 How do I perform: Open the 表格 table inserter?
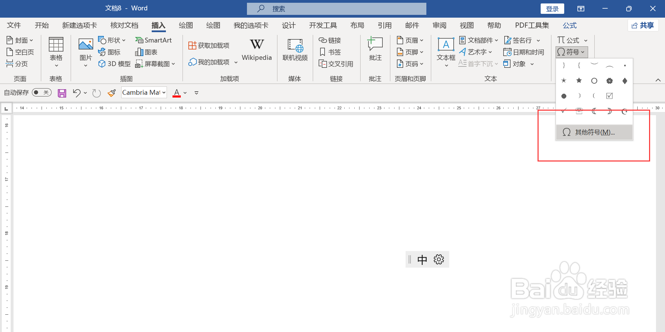(x=56, y=52)
